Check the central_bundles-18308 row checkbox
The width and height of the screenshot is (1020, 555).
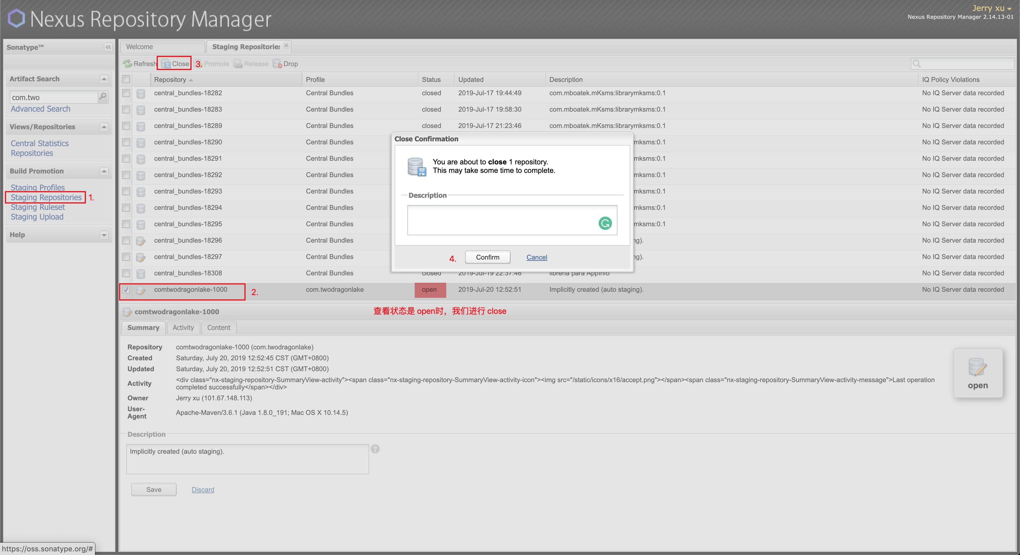pyautogui.click(x=126, y=273)
